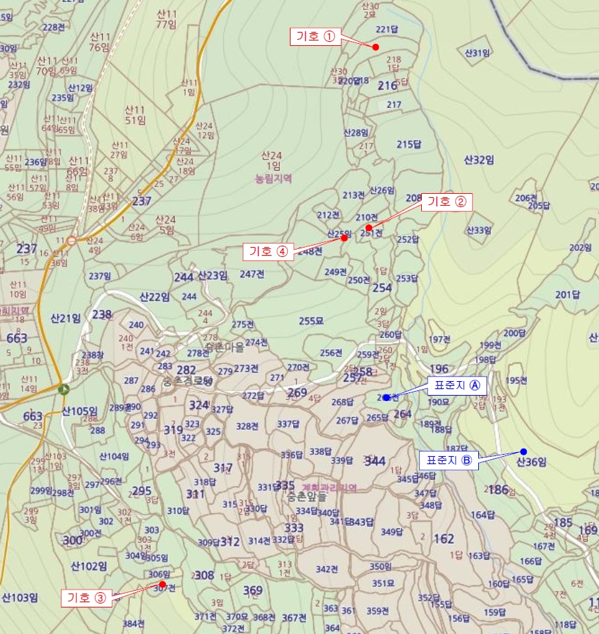Viewport: 599px width, 634px height.
Task: Click parcel label 160답
Action: pyautogui.click(x=498, y=584)
